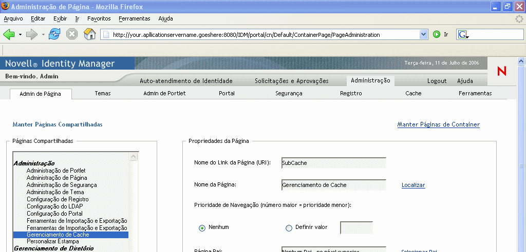Click the Novell N logo

coord(502,71)
